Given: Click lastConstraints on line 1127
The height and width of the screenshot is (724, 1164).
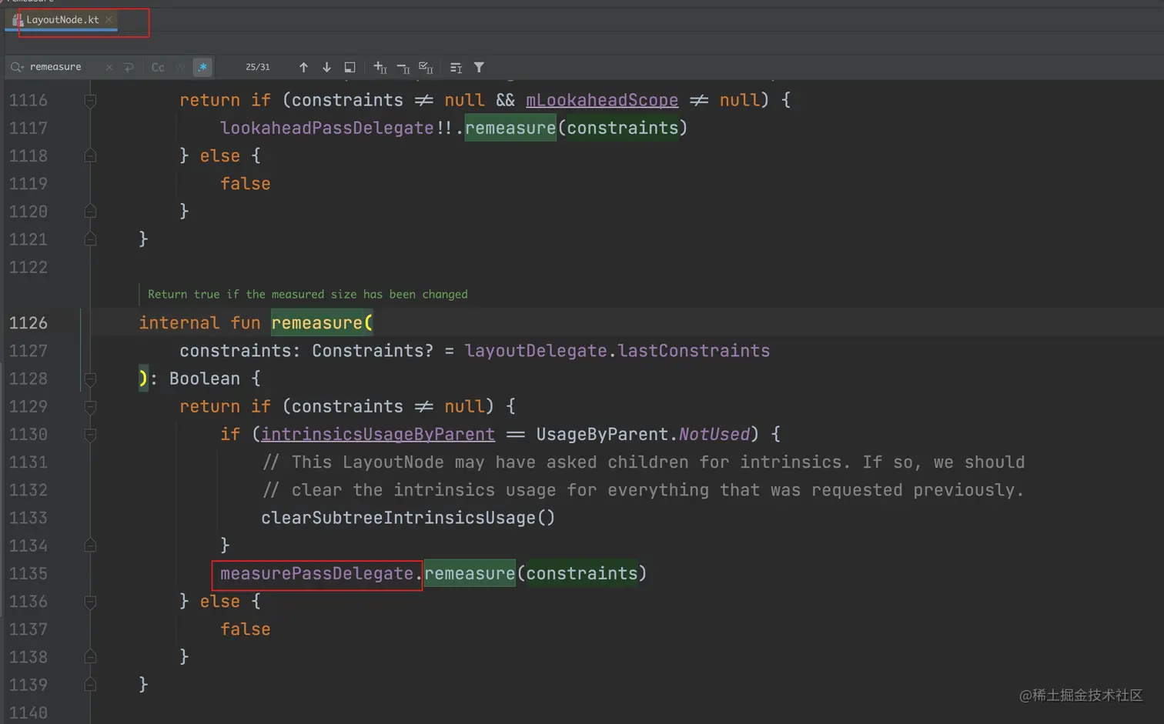Looking at the screenshot, I should [694, 351].
